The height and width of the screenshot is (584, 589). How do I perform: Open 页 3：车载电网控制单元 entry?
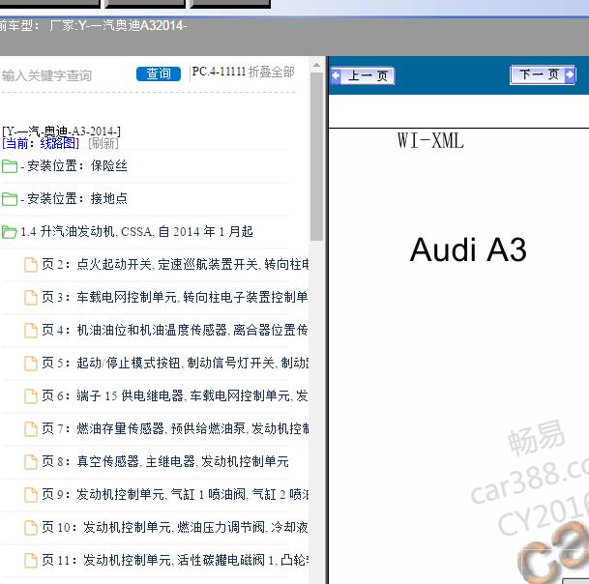(x=175, y=297)
